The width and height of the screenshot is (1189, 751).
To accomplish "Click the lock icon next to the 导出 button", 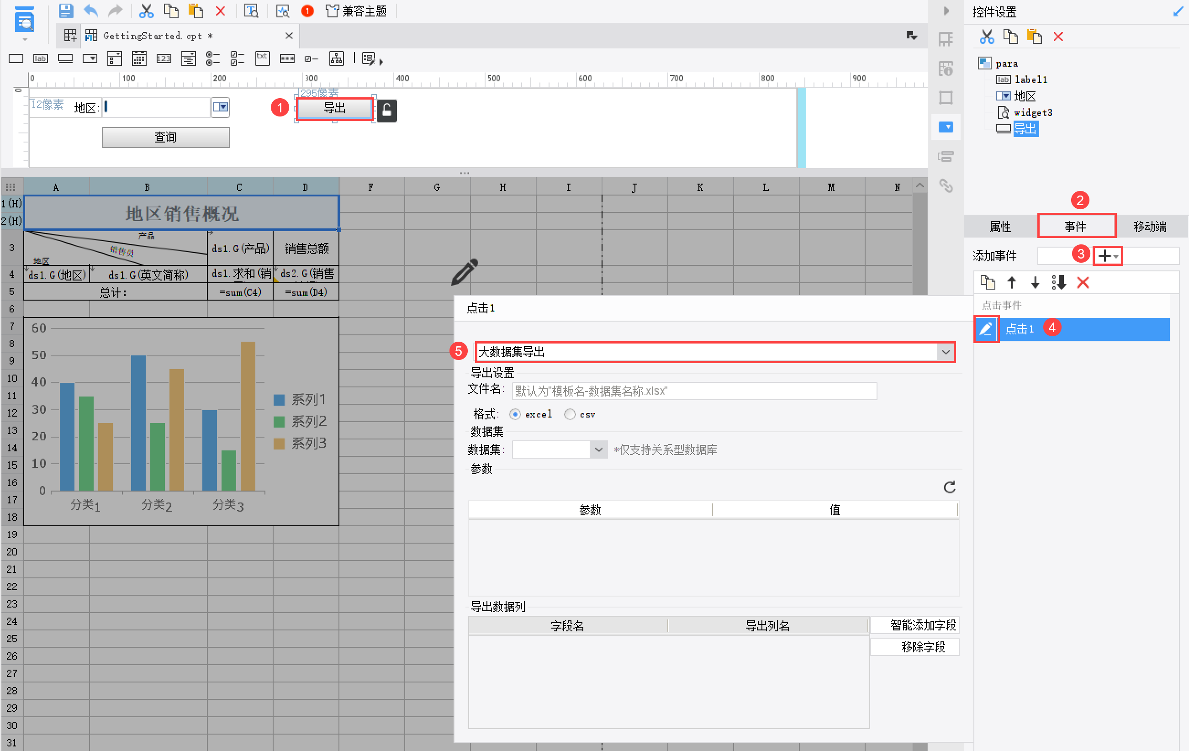I will coord(386,110).
